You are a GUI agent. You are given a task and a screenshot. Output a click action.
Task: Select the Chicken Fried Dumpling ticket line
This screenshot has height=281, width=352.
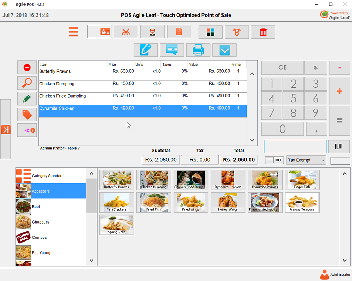[x=143, y=99]
